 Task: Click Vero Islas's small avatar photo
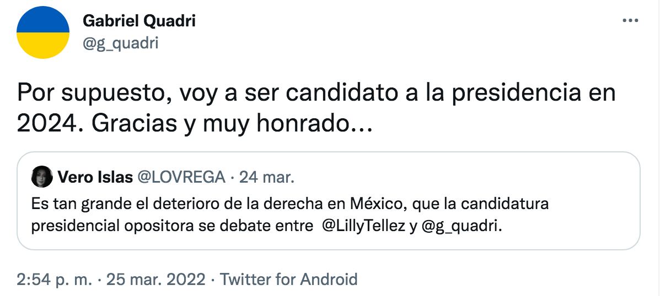(x=42, y=177)
